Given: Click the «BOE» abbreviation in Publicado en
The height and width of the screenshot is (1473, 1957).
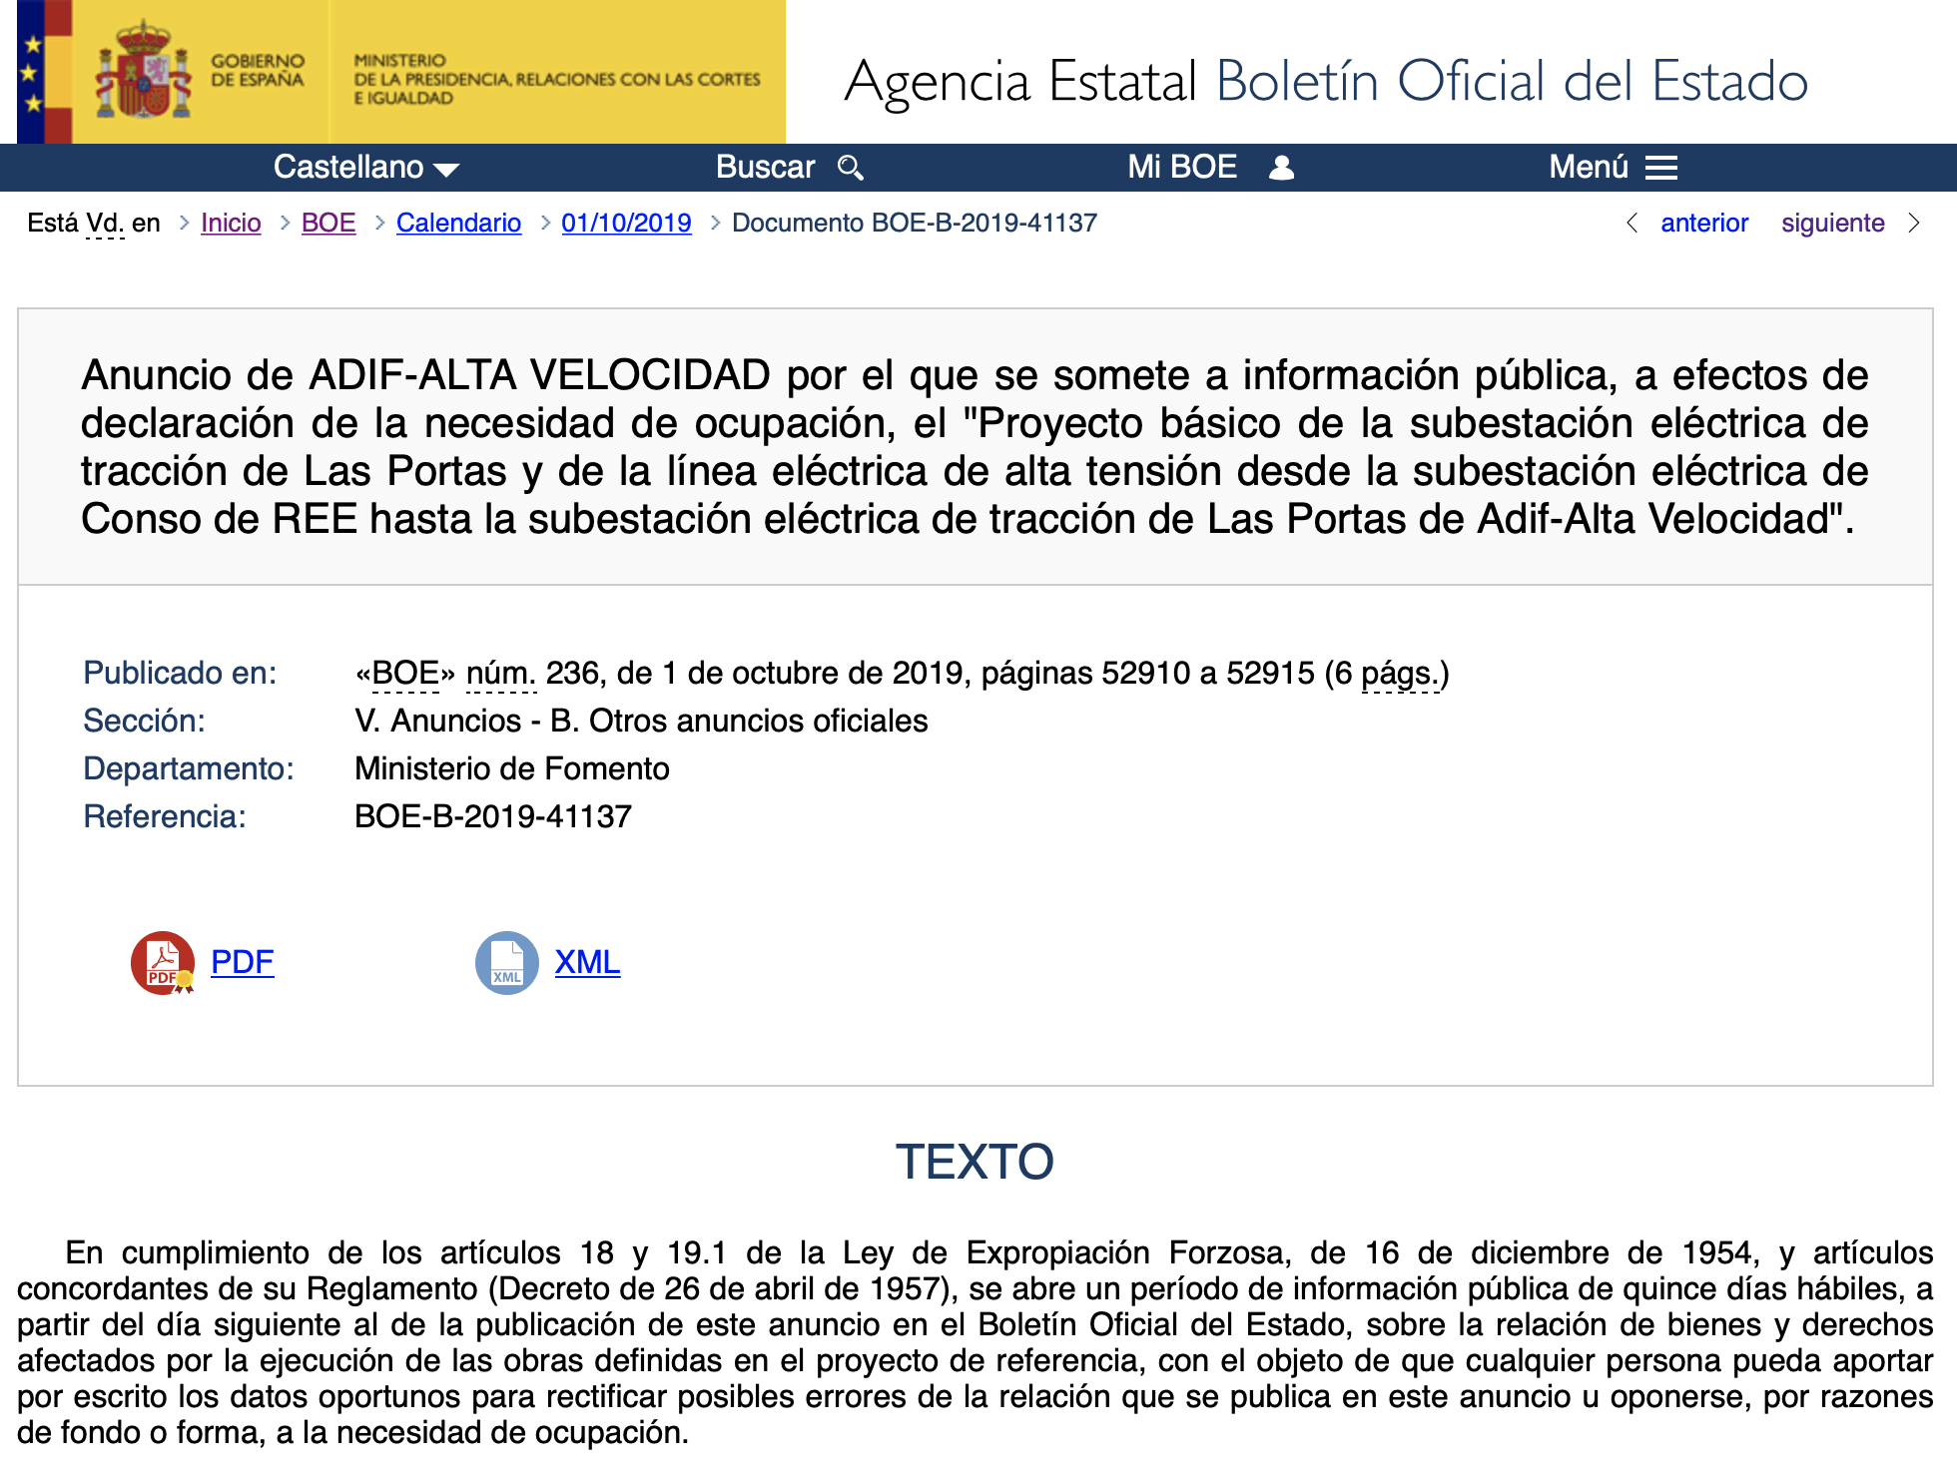Looking at the screenshot, I should tap(404, 674).
